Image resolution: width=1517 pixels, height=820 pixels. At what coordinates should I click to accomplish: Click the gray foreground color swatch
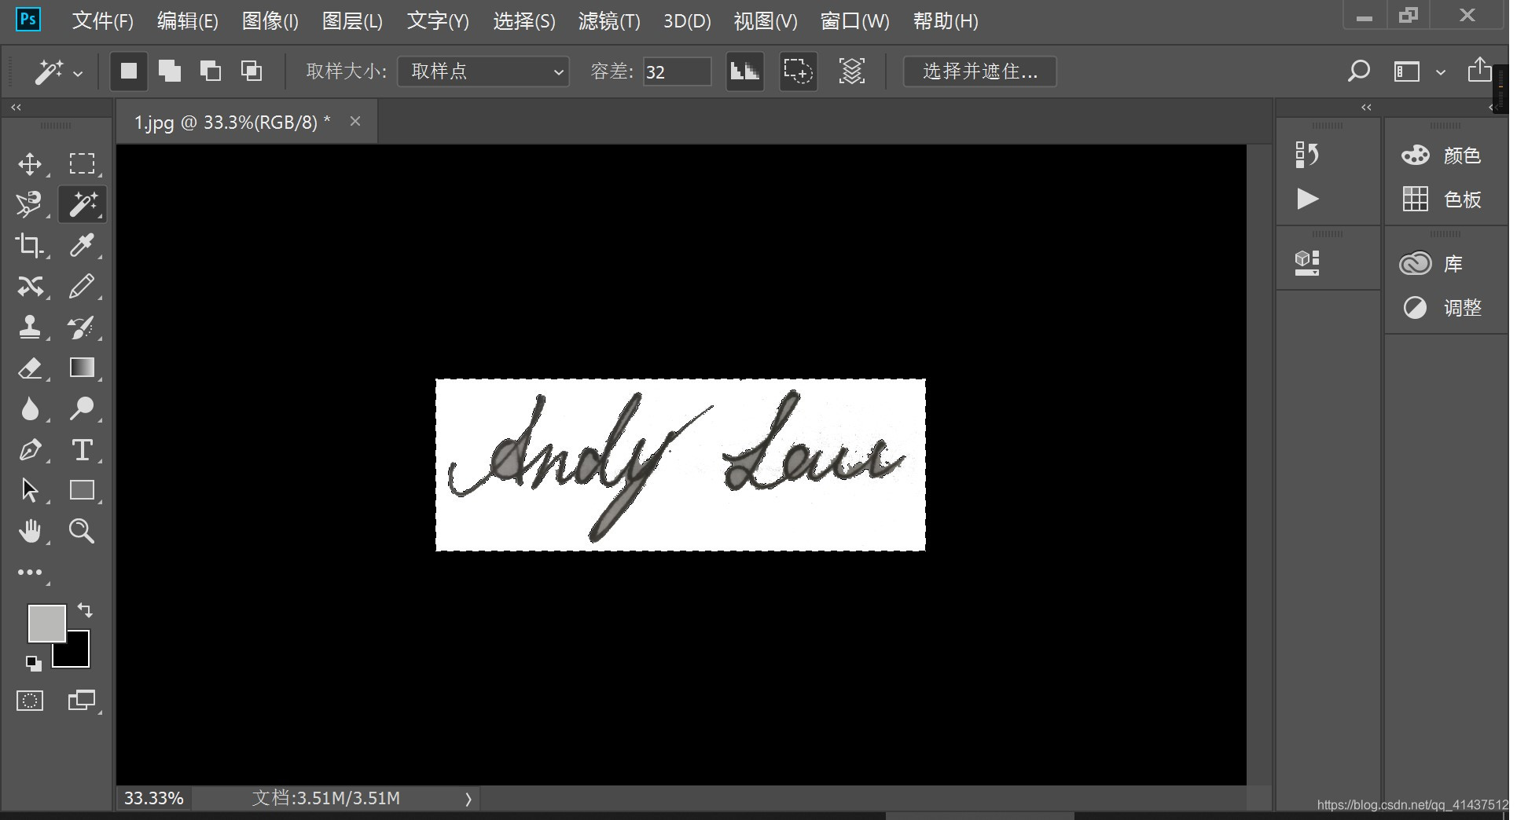click(x=46, y=623)
